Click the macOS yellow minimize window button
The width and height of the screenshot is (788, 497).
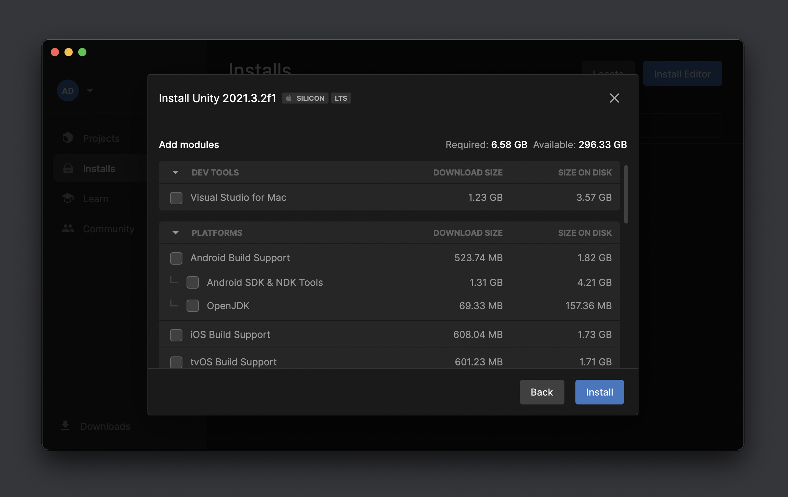[69, 52]
